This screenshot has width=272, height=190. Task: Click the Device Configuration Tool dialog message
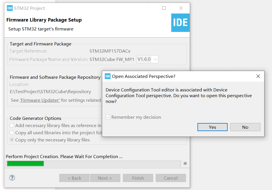179,96
